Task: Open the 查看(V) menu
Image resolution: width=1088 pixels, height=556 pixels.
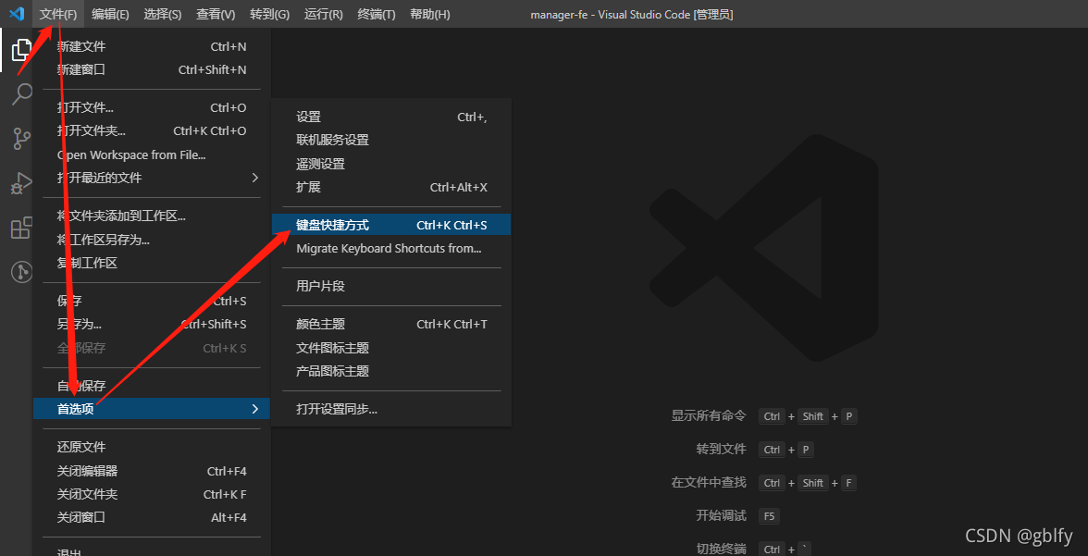Action: point(216,15)
